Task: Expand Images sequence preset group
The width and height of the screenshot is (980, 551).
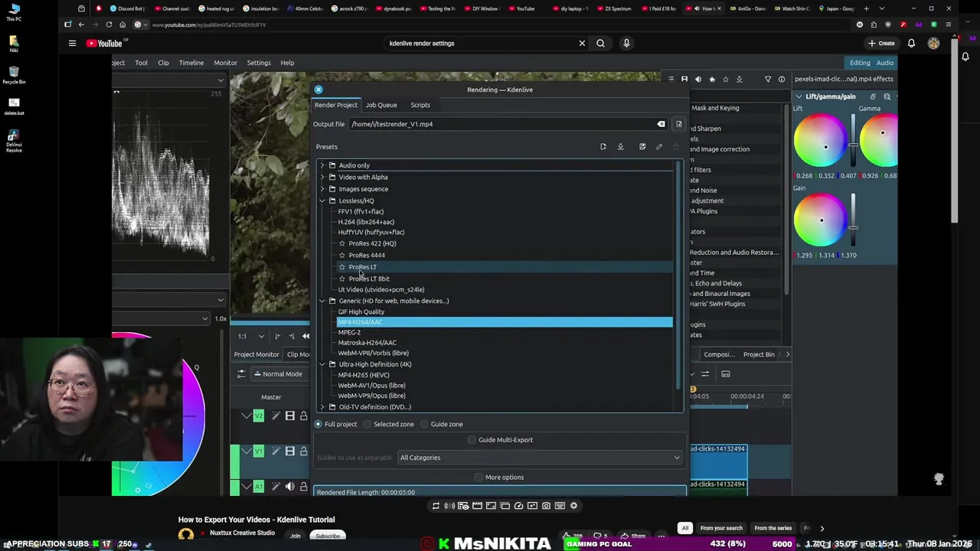Action: point(322,189)
